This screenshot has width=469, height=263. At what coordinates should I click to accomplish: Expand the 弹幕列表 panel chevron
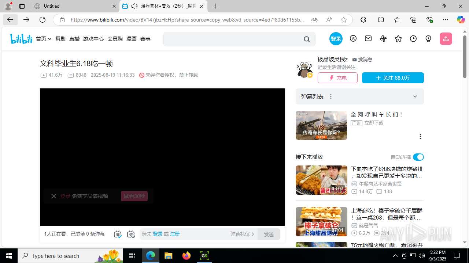415,96
